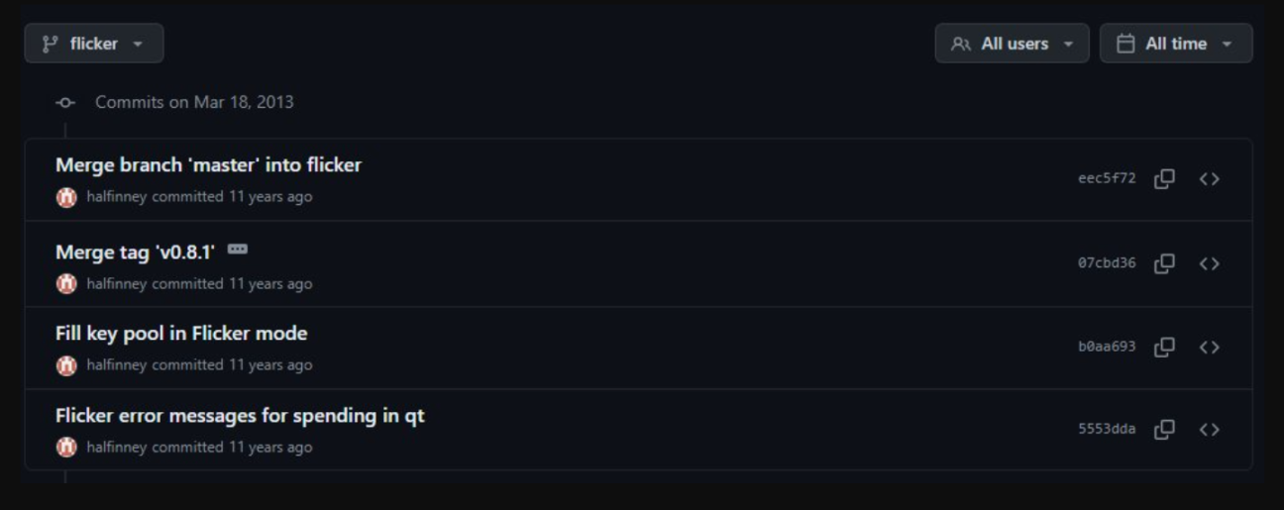Image resolution: width=1284 pixels, height=510 pixels.
Task: Browse repository at commit eec5f72
Action: pos(1209,179)
